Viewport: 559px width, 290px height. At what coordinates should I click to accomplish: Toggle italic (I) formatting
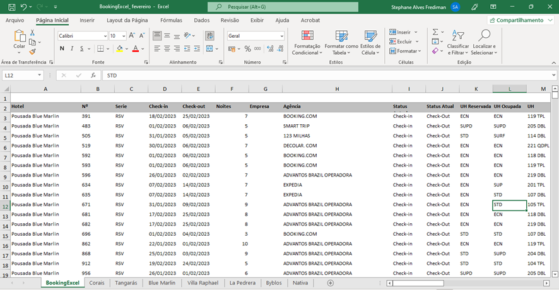click(72, 49)
